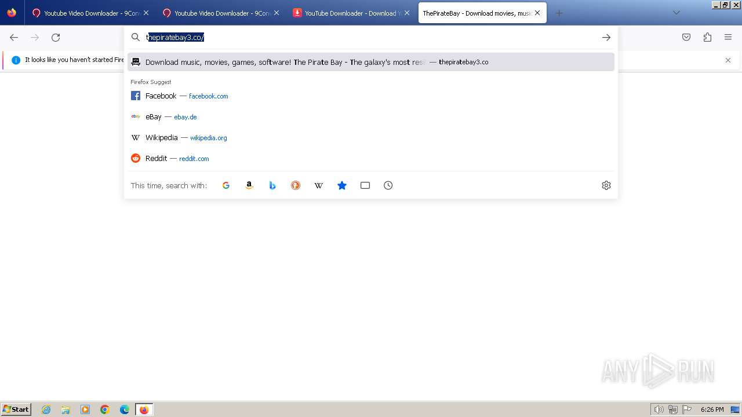Open the Windows Start menu

coord(16,409)
